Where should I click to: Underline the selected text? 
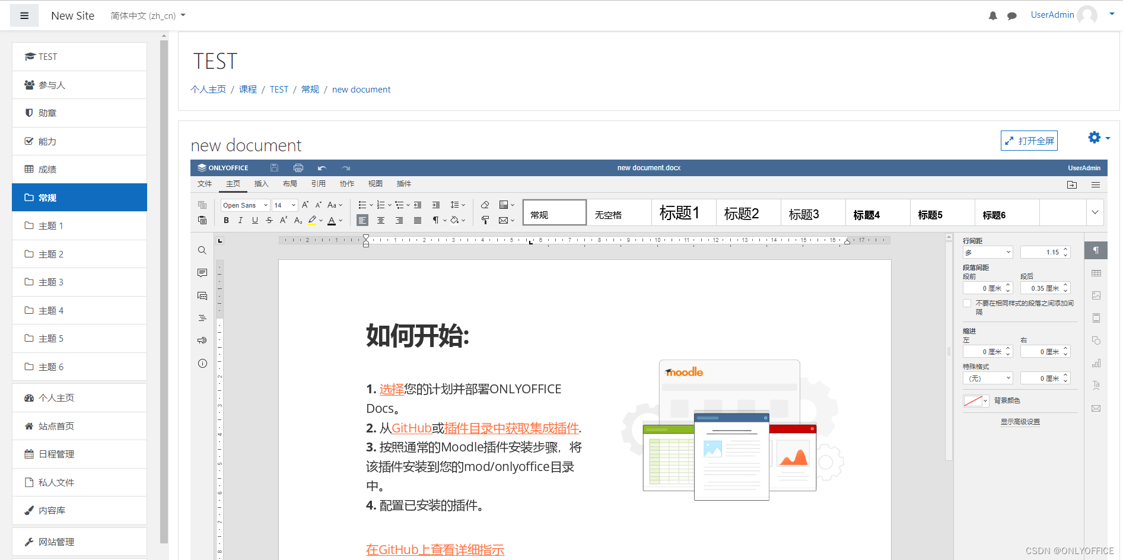tap(255, 220)
